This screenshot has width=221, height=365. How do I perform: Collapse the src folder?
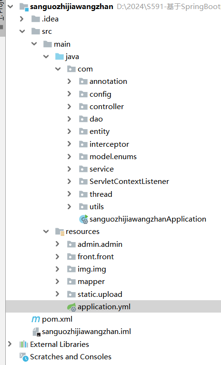pos(22,31)
